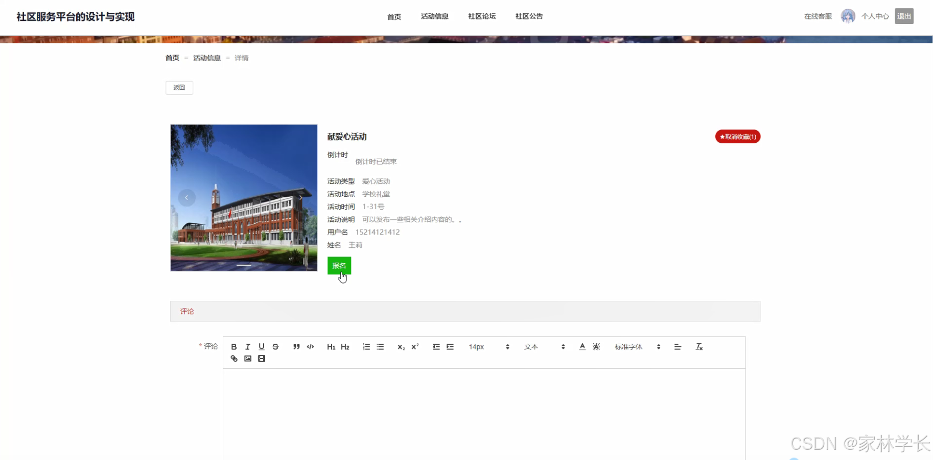Go back using the 返回 button
This screenshot has width=933, height=460.
[179, 87]
